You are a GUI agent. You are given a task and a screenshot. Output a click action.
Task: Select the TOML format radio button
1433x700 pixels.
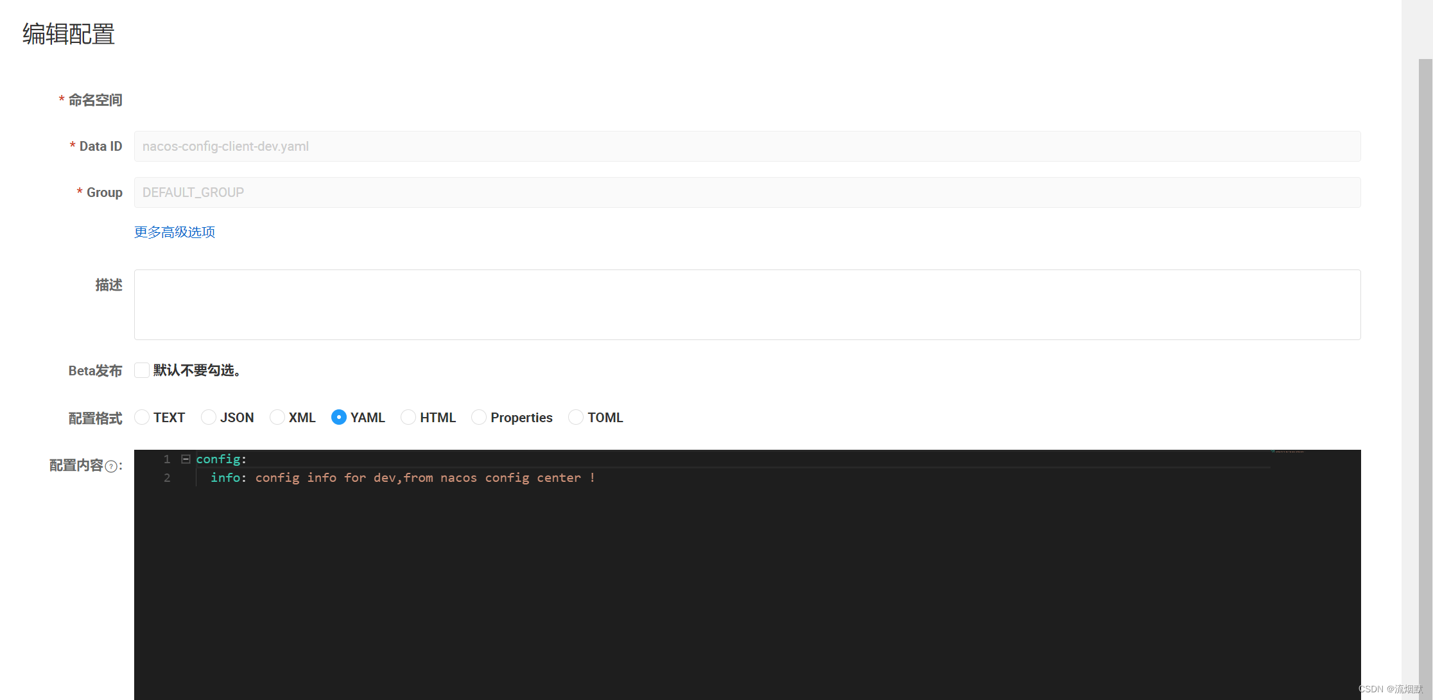576,417
